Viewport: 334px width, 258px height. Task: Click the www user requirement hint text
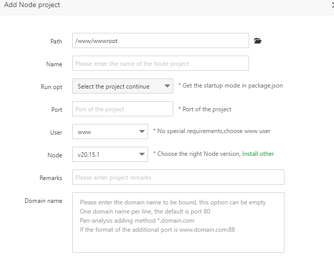(x=212, y=131)
